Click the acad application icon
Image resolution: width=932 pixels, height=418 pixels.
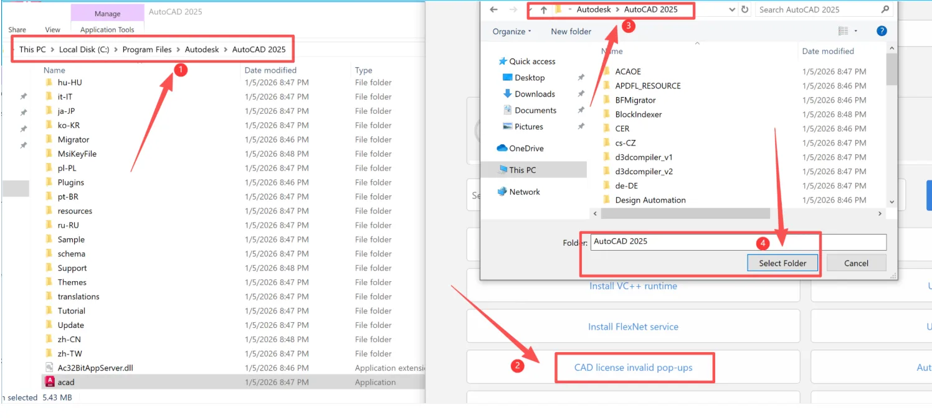pos(50,382)
